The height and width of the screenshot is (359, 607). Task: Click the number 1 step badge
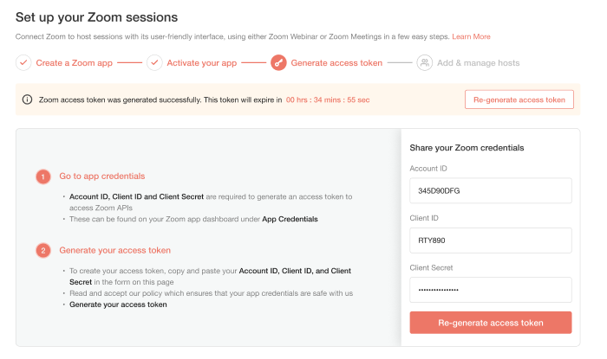click(43, 176)
